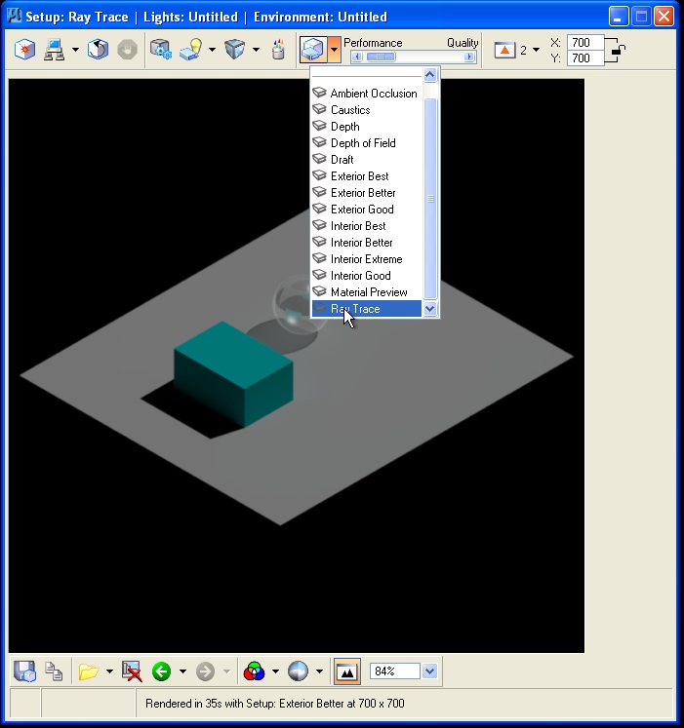The height and width of the screenshot is (728, 684).
Task: Click the distributed network rendering icon
Action: [x=54, y=50]
